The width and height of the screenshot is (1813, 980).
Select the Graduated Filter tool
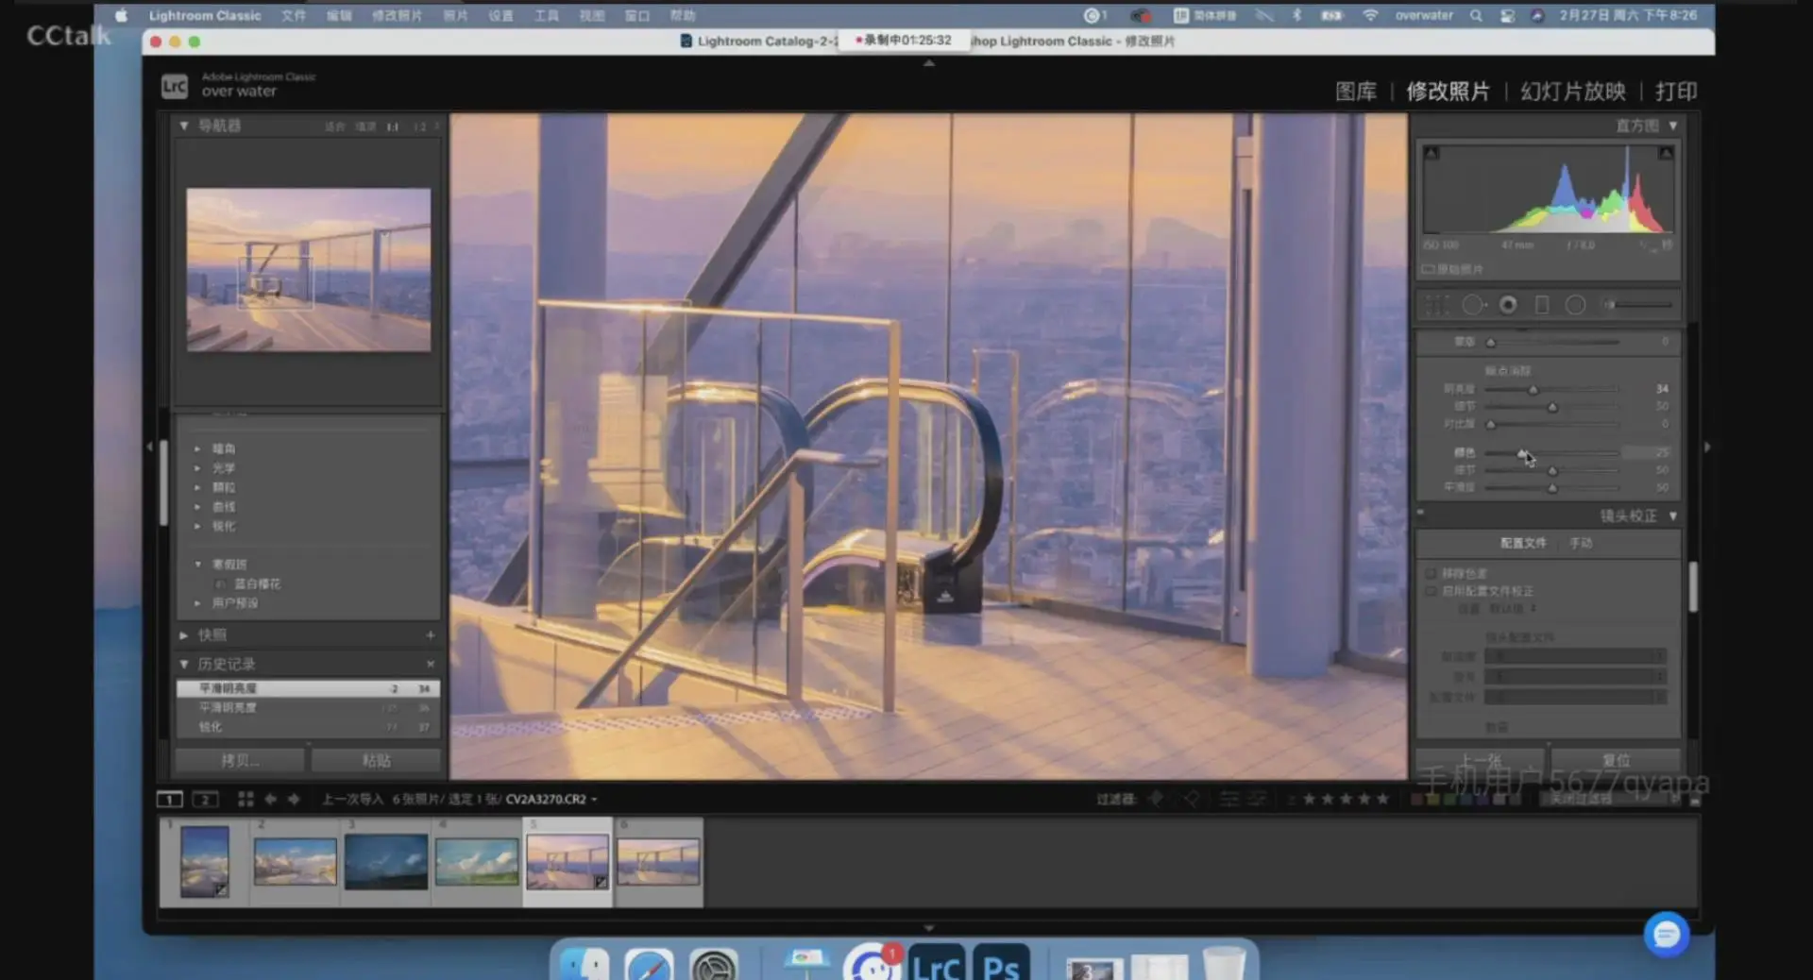click(1542, 305)
